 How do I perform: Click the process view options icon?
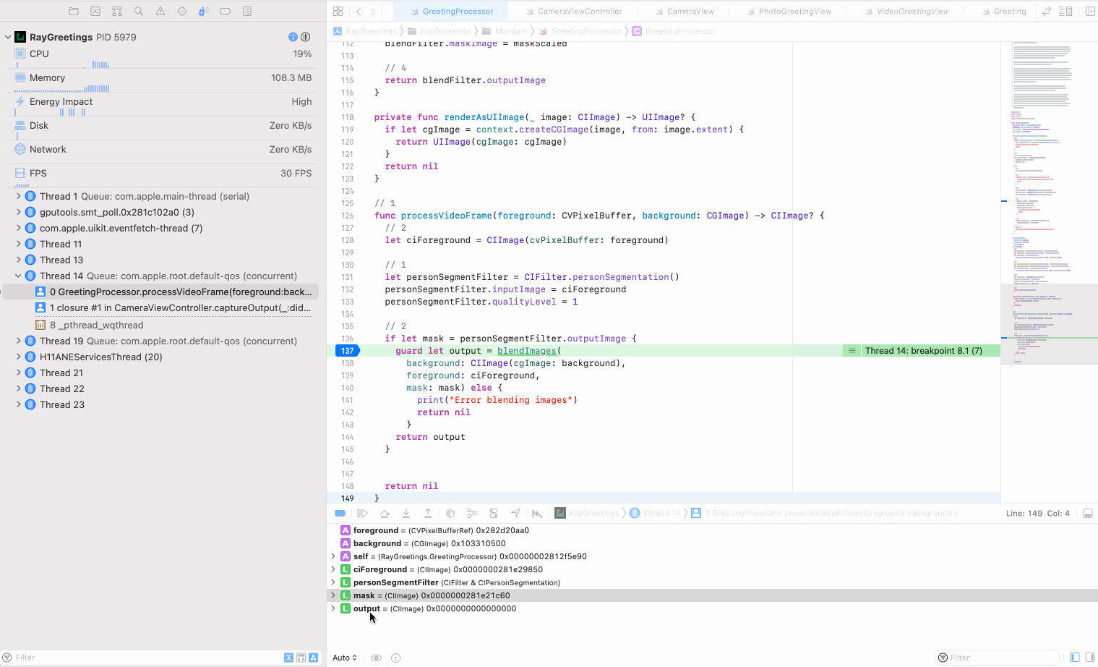tap(305, 37)
